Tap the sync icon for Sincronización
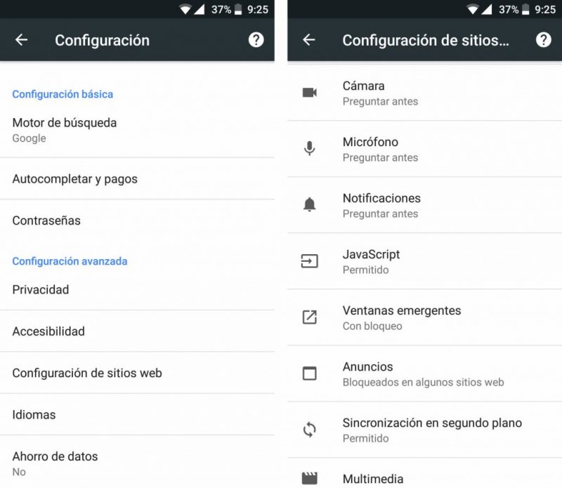 click(x=309, y=429)
